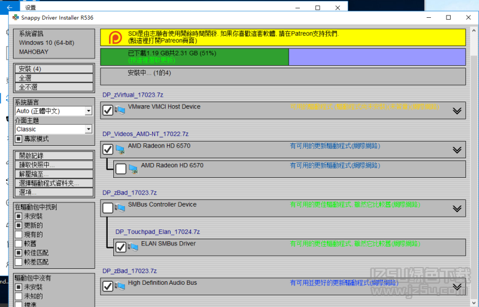Click the device icon beside the top AMD Radeon HD 6570
The width and height of the screenshot is (479, 307).
[119, 150]
